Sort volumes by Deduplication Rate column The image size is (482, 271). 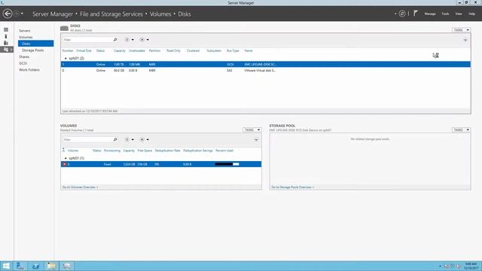167,151
